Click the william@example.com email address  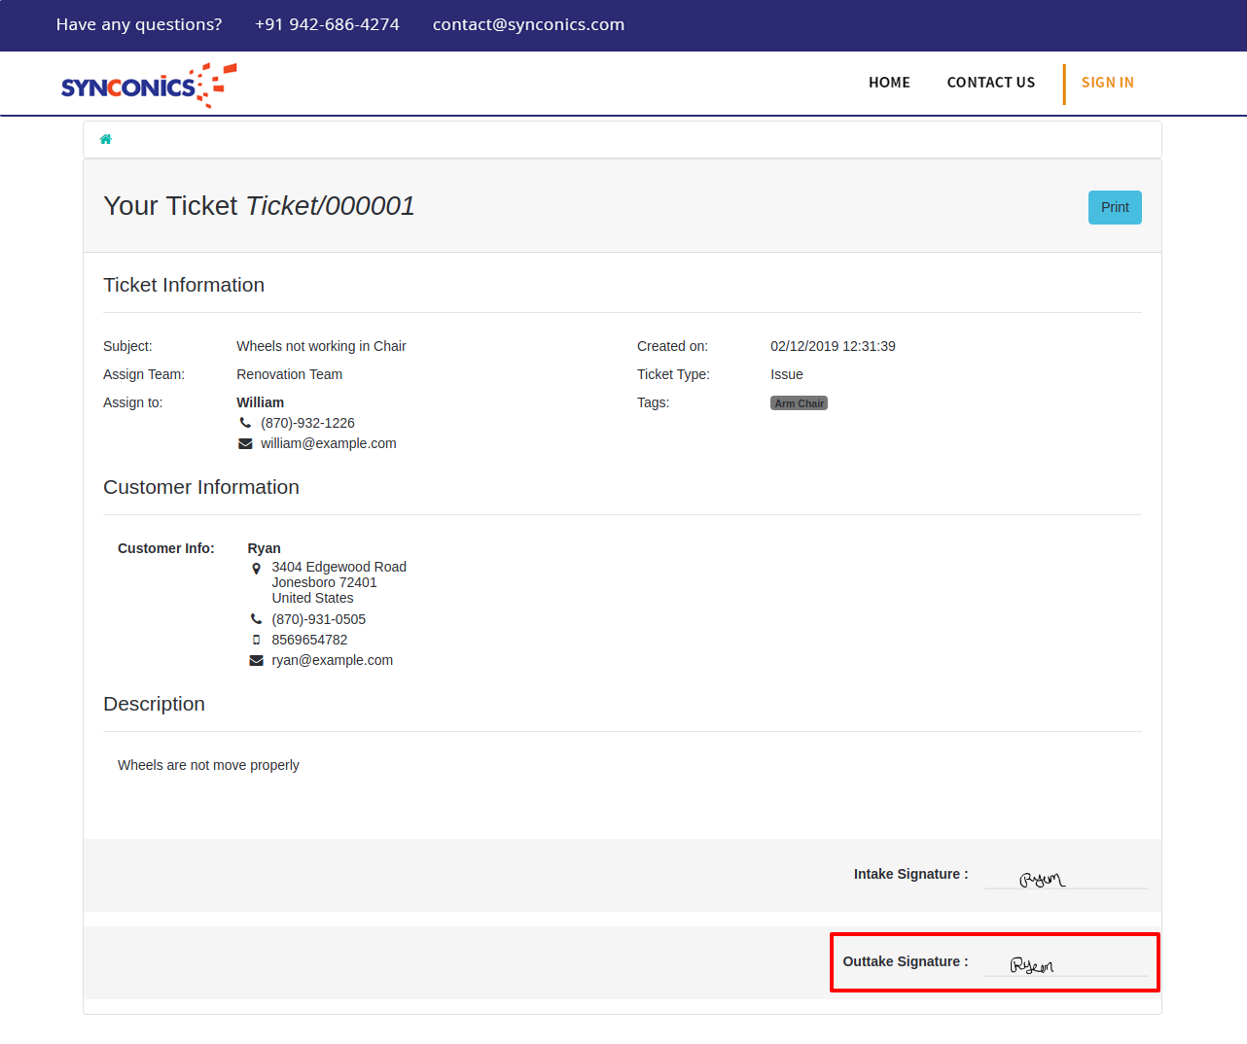328,443
